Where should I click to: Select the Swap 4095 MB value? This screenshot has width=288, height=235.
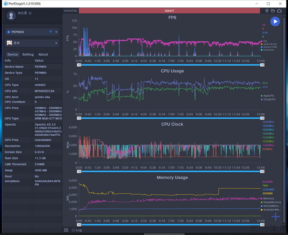(41, 170)
